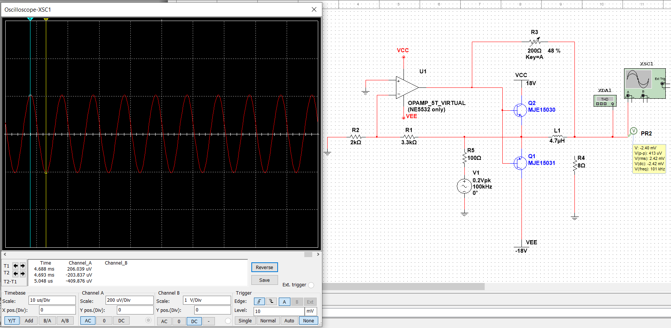The height and width of the screenshot is (328, 671).
Task: Choose Auto trigger mode
Action: pyautogui.click(x=289, y=321)
